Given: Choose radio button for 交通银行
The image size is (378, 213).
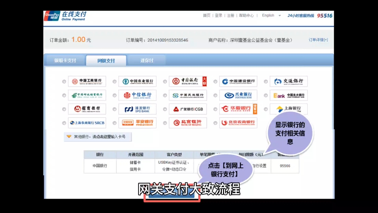Looking at the screenshot, I should 265,82.
